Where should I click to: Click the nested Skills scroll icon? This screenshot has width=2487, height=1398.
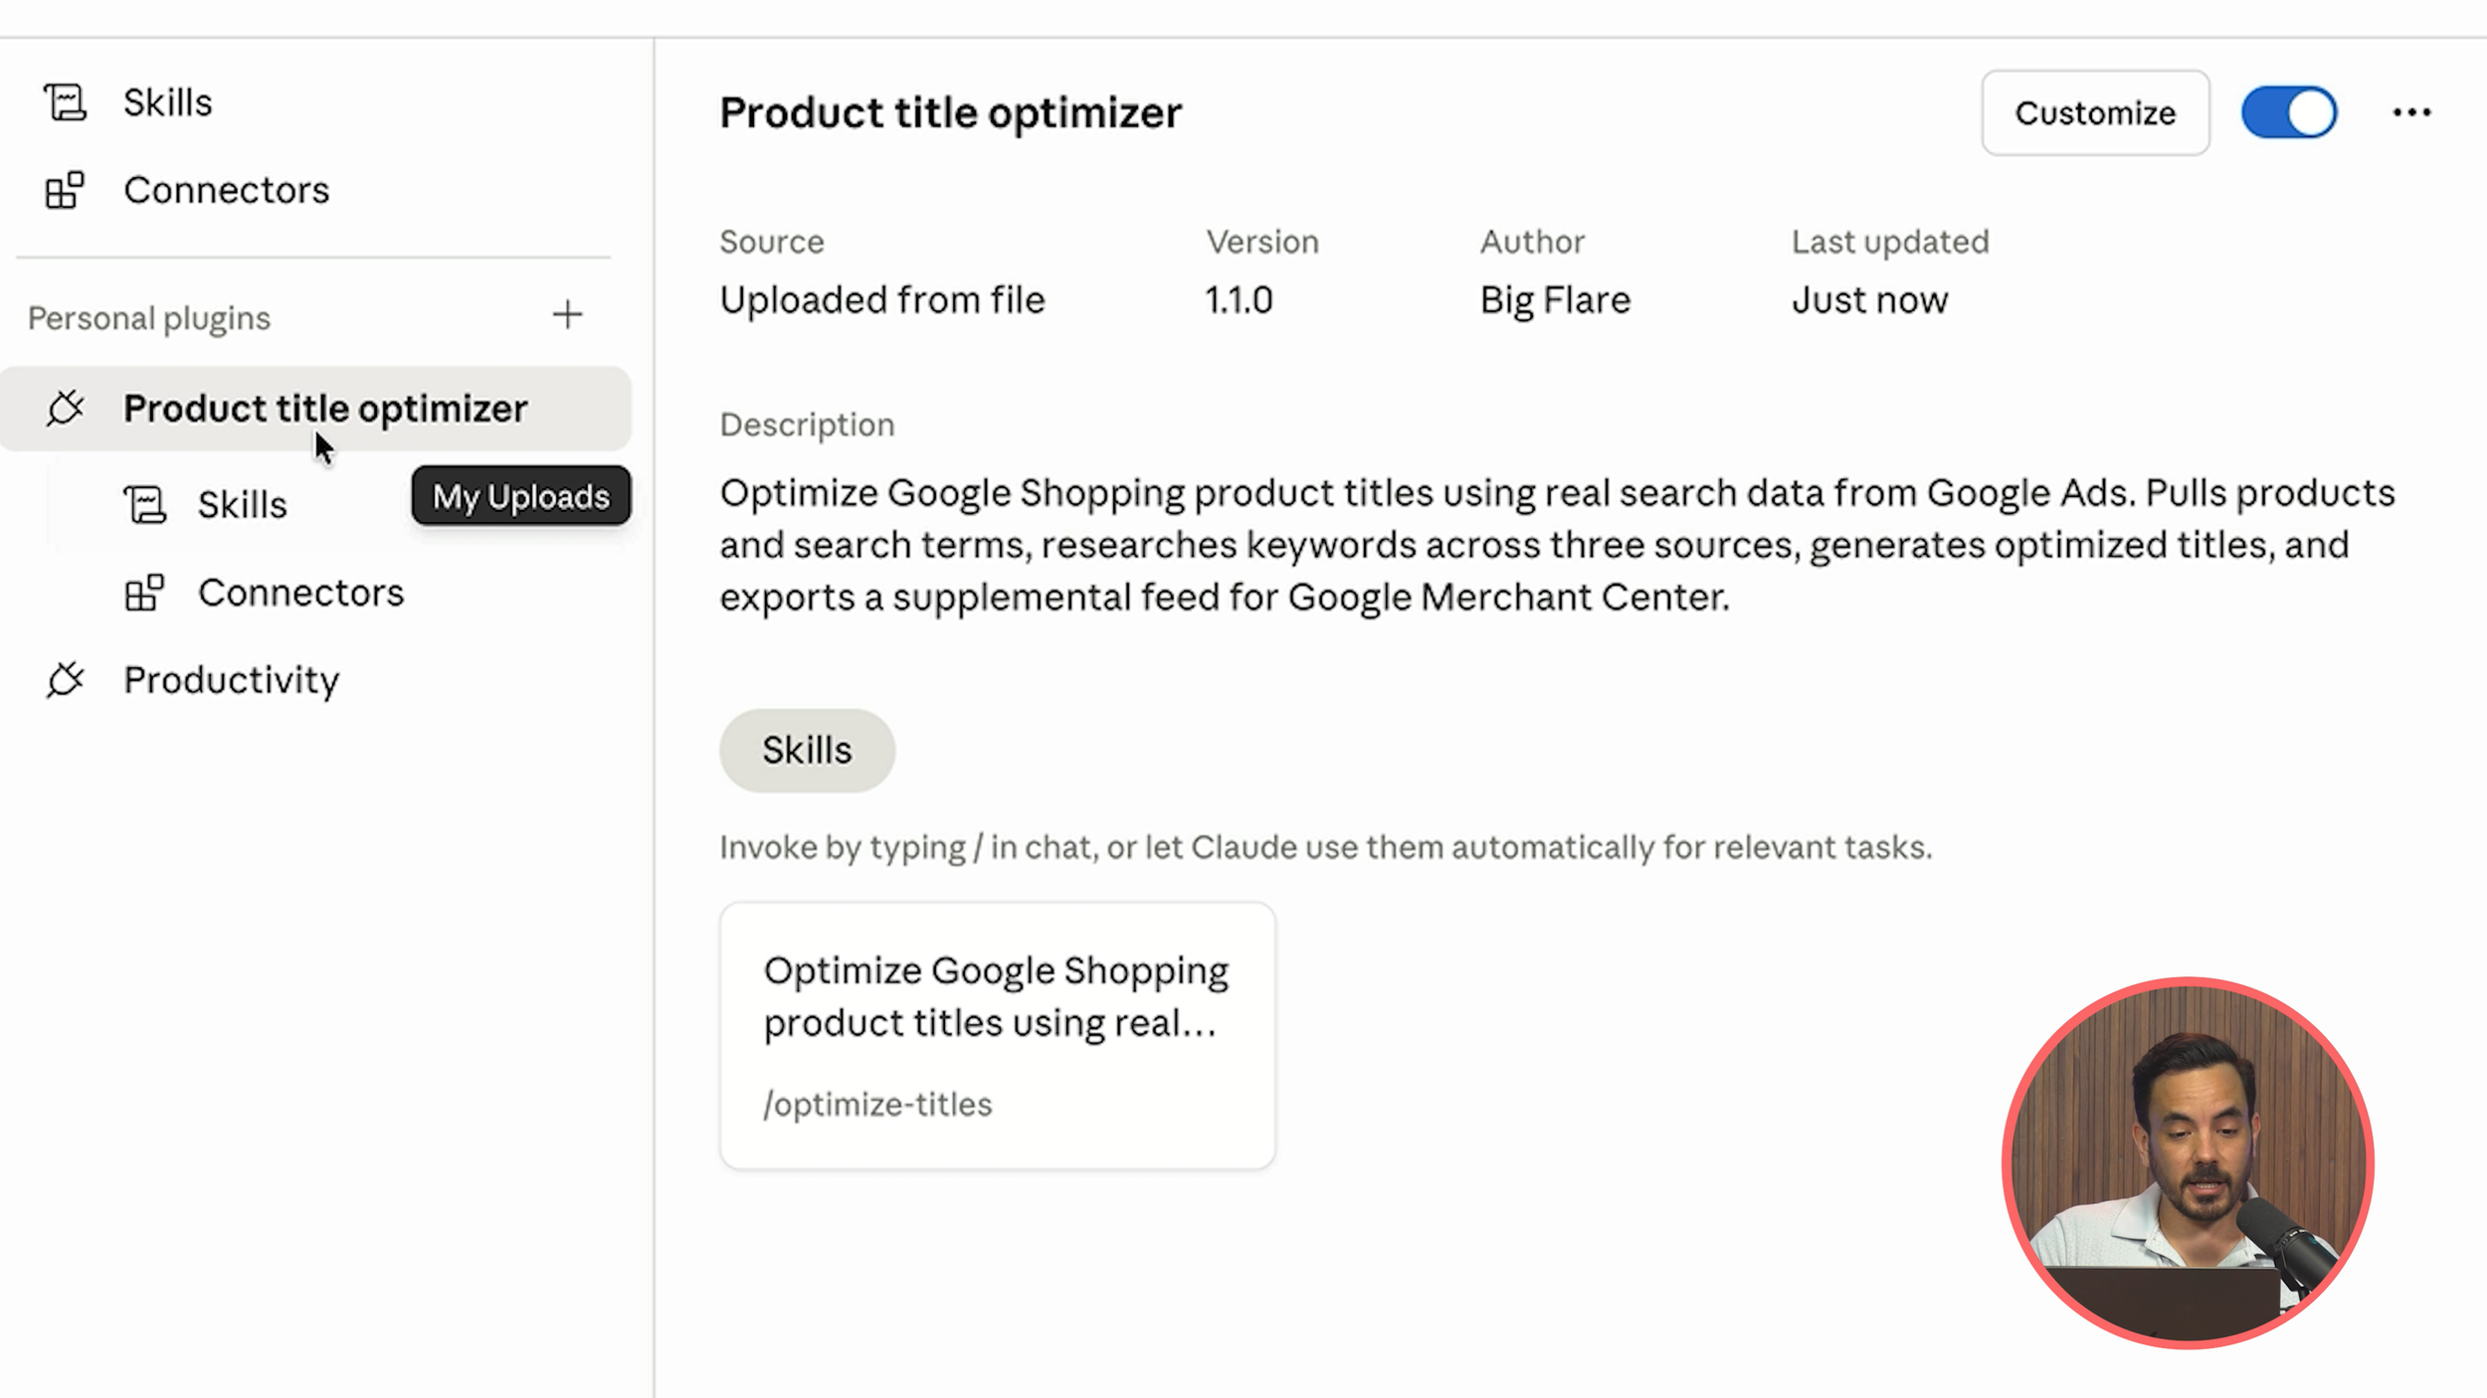145,504
